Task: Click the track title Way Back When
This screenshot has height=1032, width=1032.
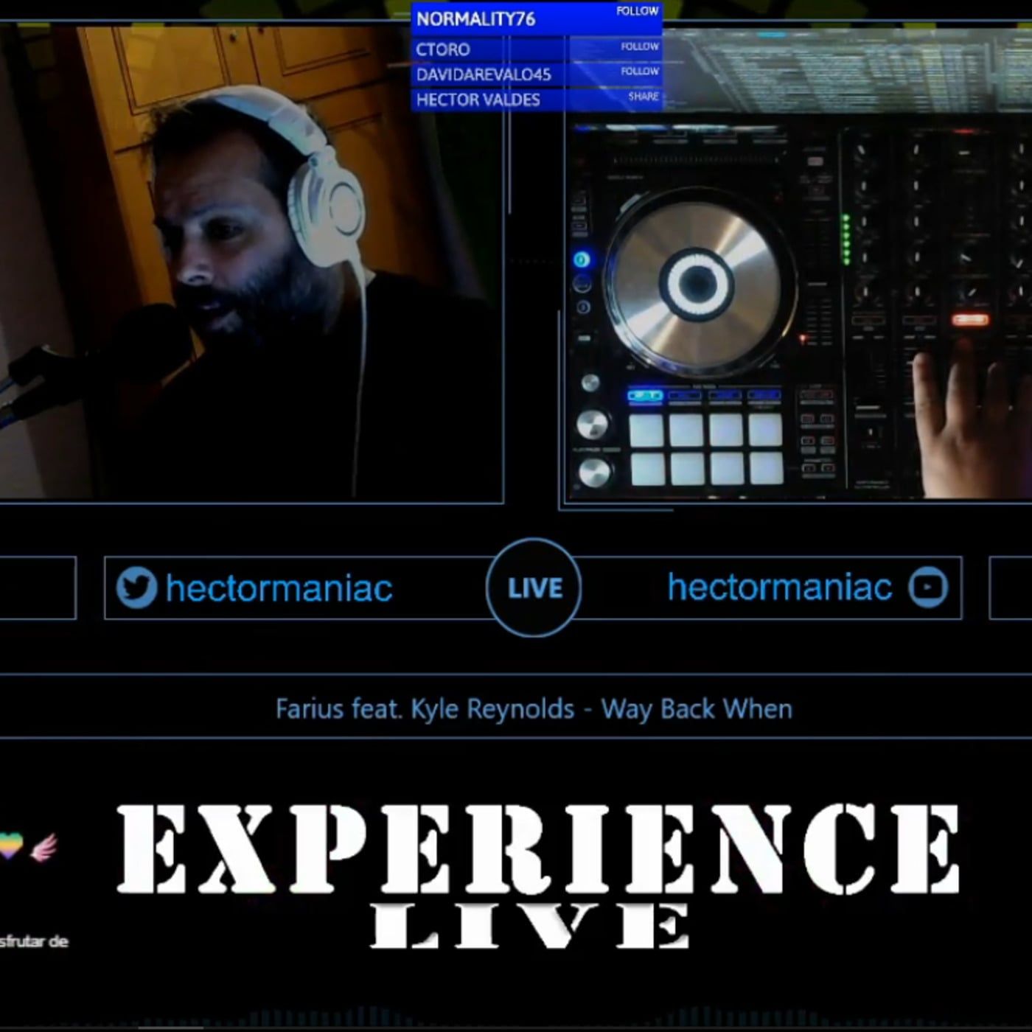Action: [698, 708]
